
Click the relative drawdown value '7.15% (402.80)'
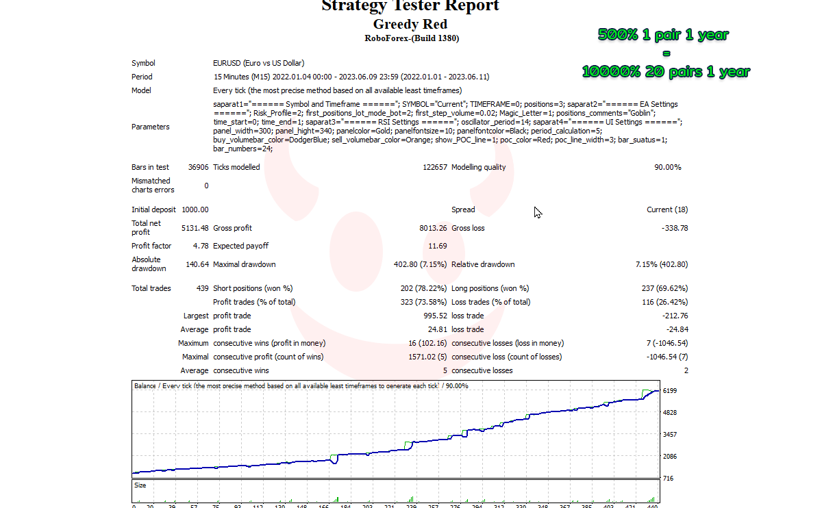662,264
